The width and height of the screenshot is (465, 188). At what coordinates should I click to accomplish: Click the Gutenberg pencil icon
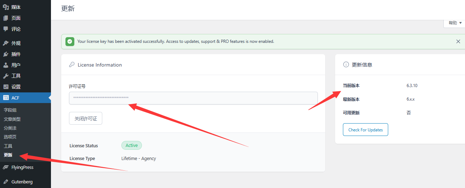(6, 182)
